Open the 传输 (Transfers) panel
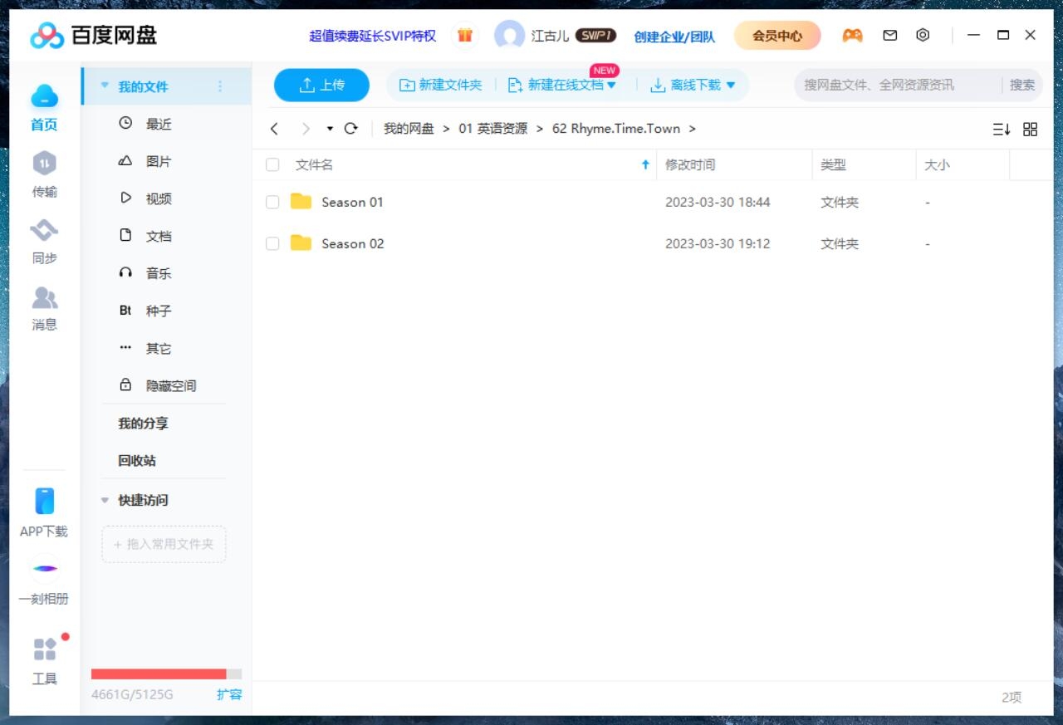This screenshot has height=725, width=1063. point(44,174)
